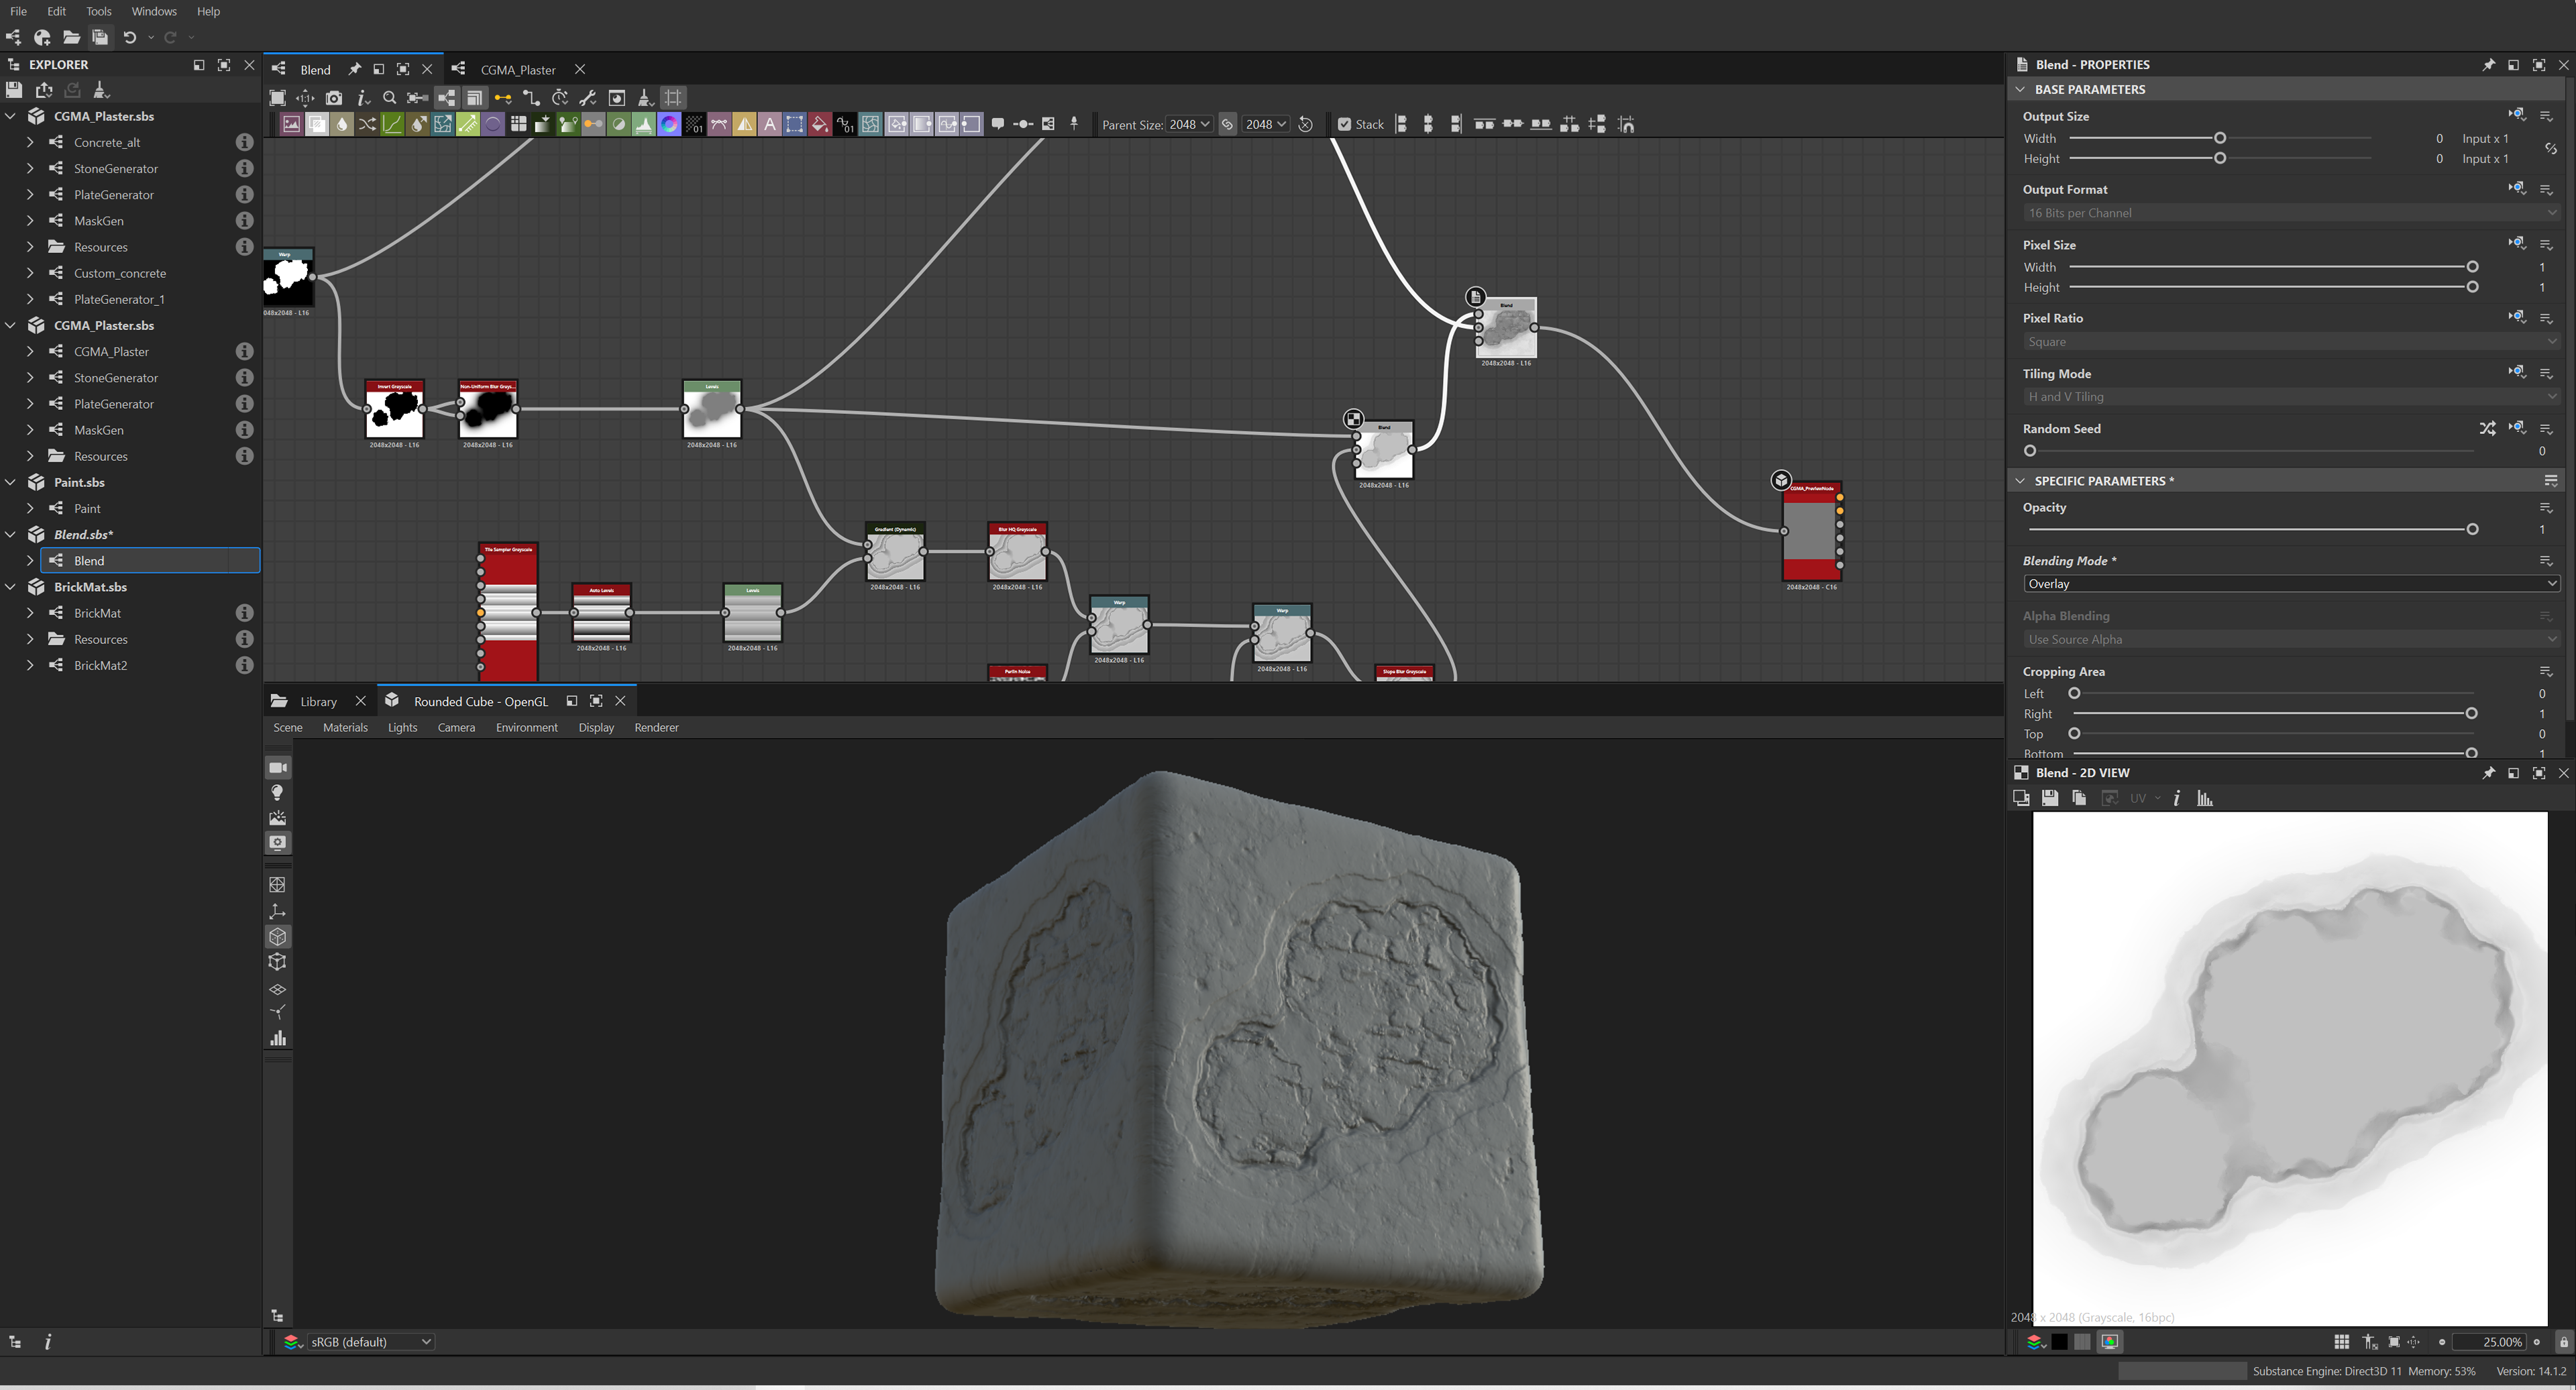2576x1390 pixels.
Task: Switch to the CGMA_Plaster graph tab
Action: point(517,70)
